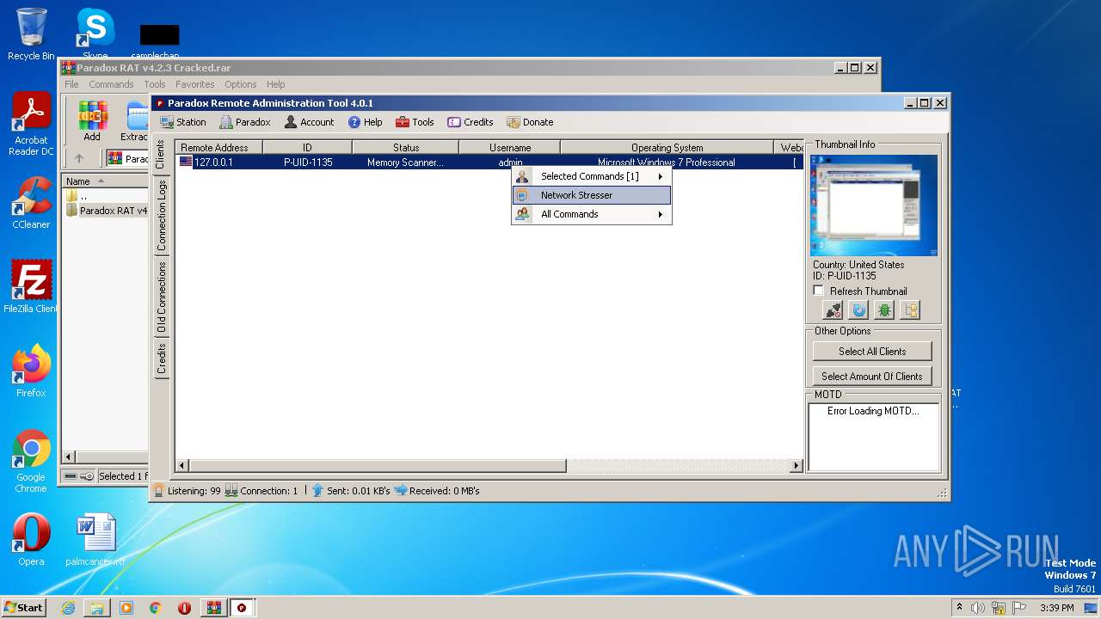Screen dimensions: 1101x619
Task: Click the Network Stresser monitor icon
Action: pyautogui.click(x=522, y=195)
